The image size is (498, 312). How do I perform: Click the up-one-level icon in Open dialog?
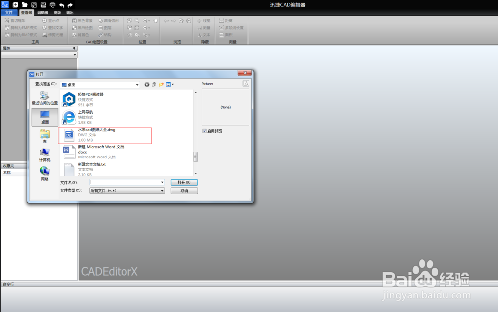point(154,84)
